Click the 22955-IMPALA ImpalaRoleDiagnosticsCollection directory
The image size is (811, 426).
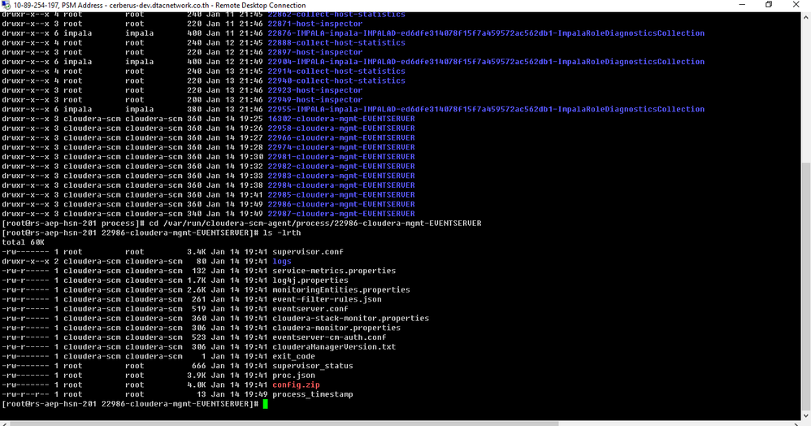tap(486, 109)
